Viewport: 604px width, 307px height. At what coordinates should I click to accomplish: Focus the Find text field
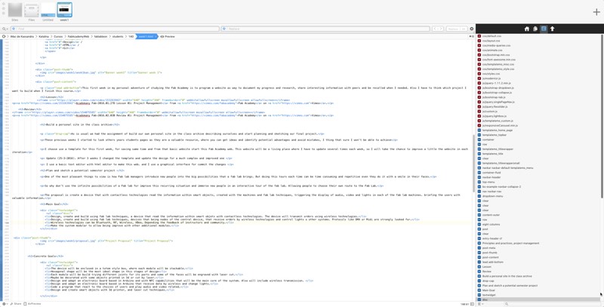pyautogui.click(x=115, y=29)
